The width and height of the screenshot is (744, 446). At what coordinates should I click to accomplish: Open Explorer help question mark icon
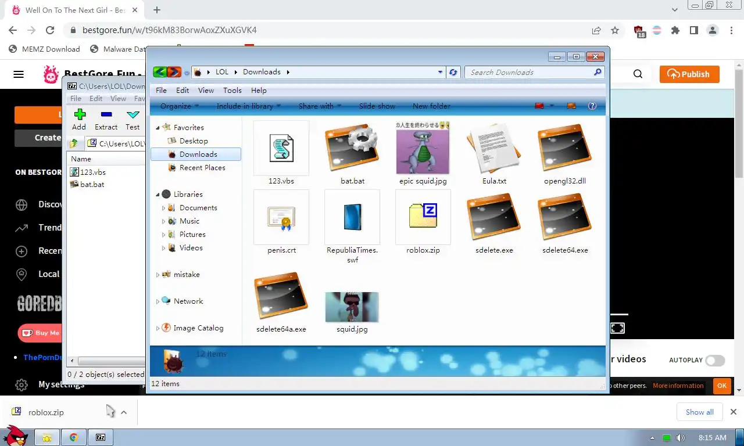592,106
